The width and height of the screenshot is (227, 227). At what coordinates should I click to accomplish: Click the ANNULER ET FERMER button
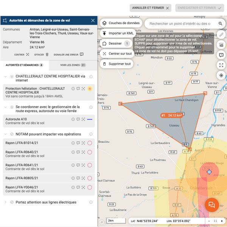pos(150,8)
